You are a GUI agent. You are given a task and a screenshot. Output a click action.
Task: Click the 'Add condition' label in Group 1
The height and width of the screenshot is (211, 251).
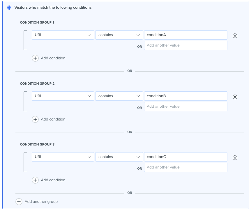pos(53,58)
